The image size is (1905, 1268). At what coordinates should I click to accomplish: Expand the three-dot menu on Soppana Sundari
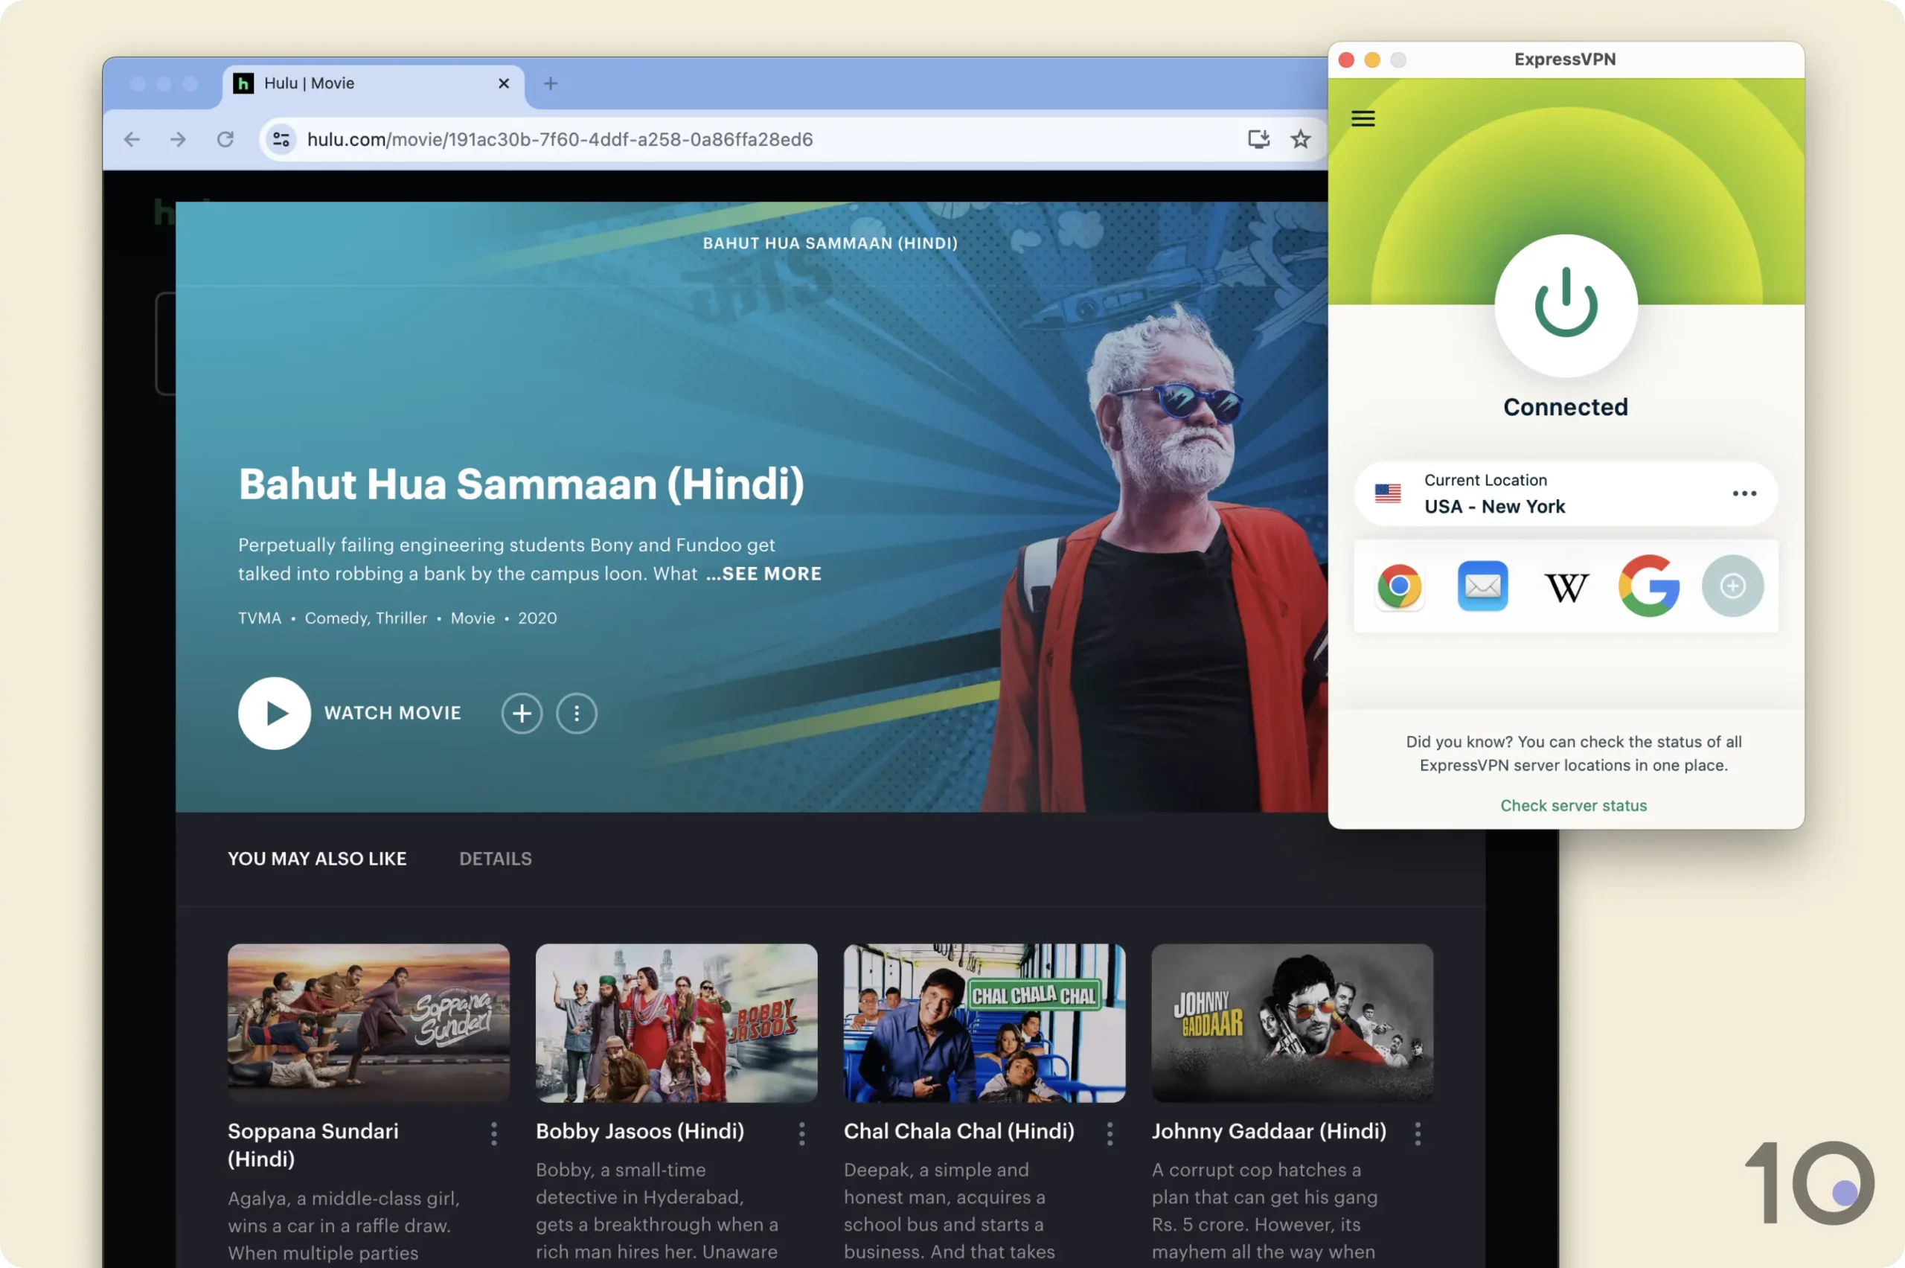(493, 1132)
